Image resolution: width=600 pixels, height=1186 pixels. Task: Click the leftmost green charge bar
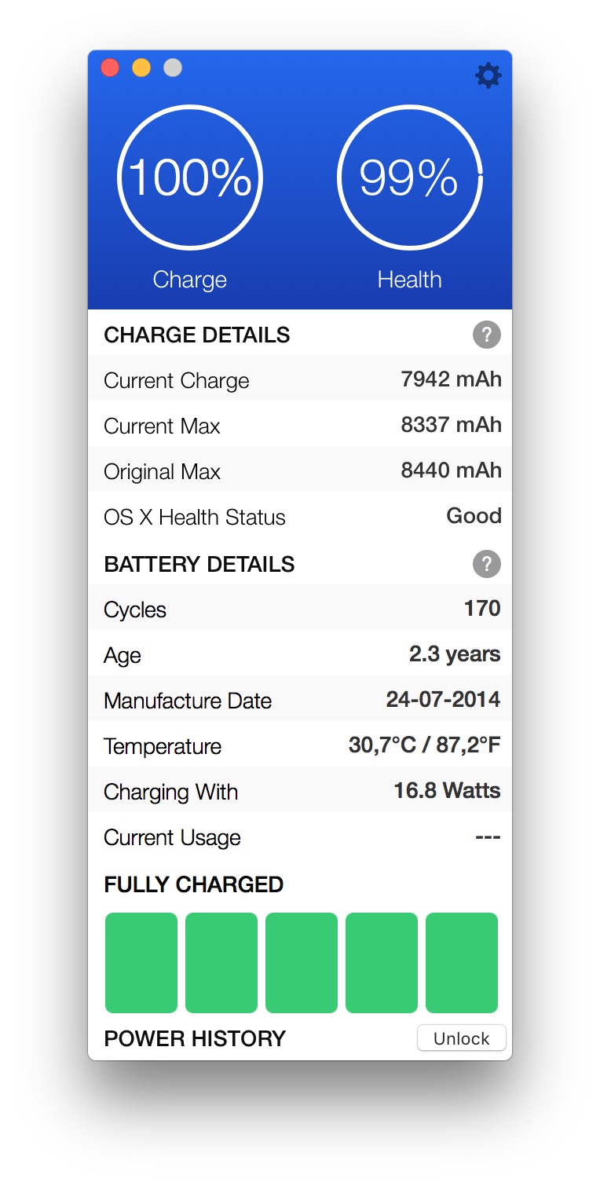point(141,962)
